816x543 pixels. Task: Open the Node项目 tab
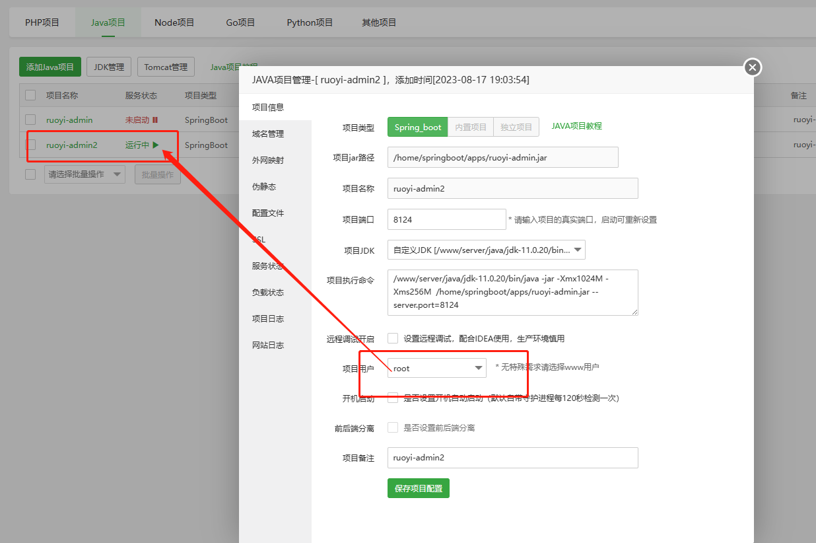click(174, 22)
